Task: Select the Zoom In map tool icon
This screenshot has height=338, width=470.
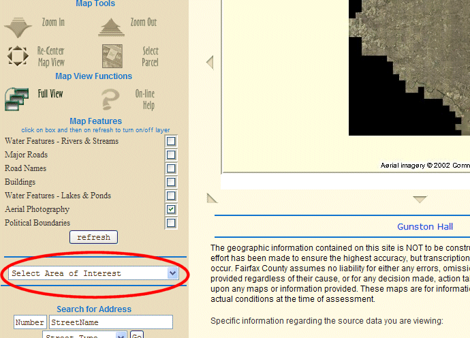Action: point(18,27)
